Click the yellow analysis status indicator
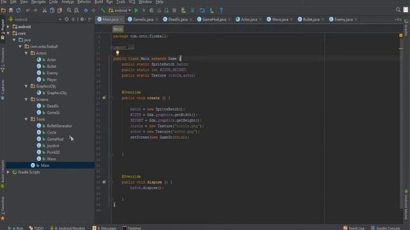This screenshot has width=410, height=230. tap(401, 35)
